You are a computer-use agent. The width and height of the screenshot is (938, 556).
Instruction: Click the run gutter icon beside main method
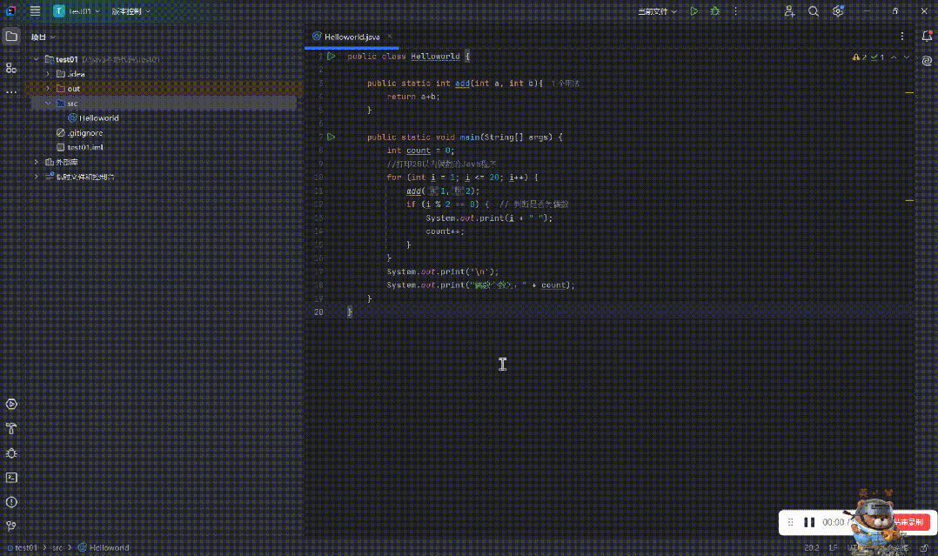pos(331,137)
